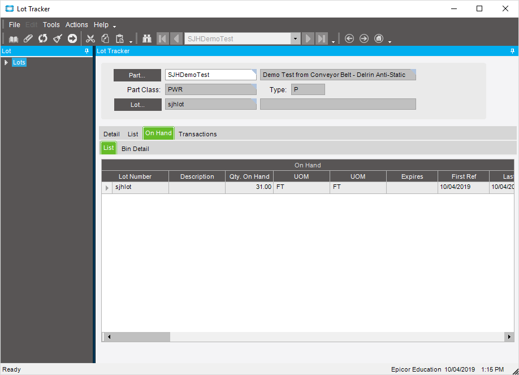
Task: Open the book icon in toolbar
Action: (x=14, y=39)
